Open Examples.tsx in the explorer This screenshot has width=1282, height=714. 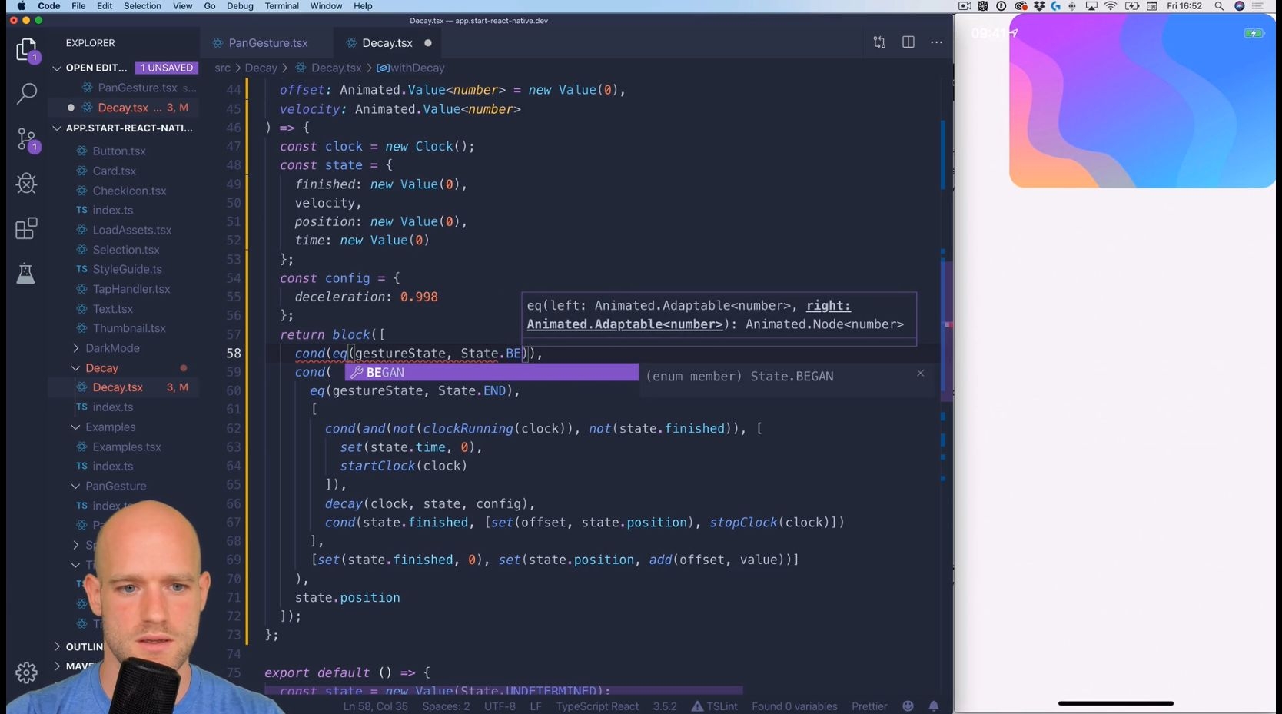[127, 447]
